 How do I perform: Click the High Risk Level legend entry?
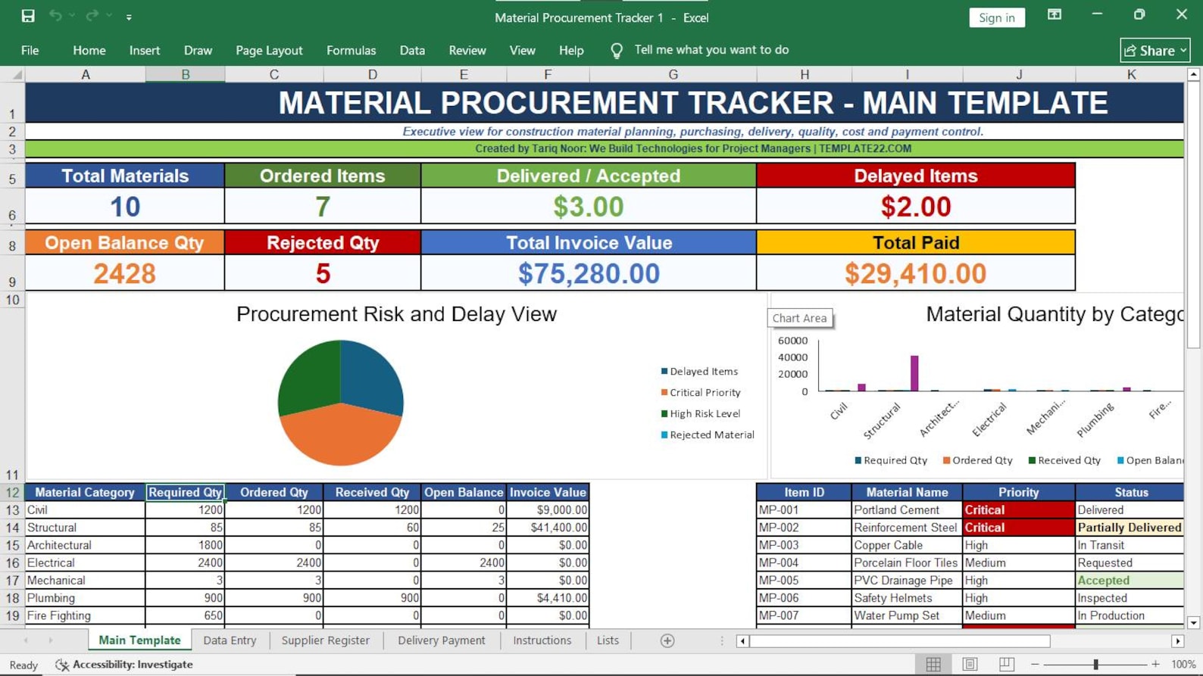(x=701, y=414)
